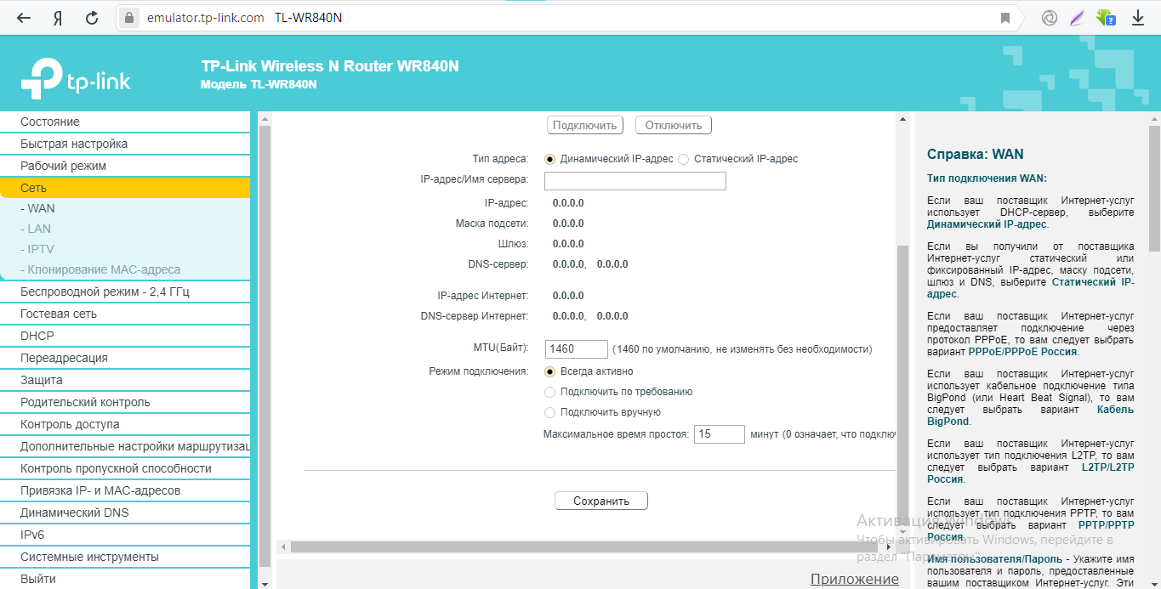
Task: Click the Справка: WAN heading
Action: [x=975, y=155]
